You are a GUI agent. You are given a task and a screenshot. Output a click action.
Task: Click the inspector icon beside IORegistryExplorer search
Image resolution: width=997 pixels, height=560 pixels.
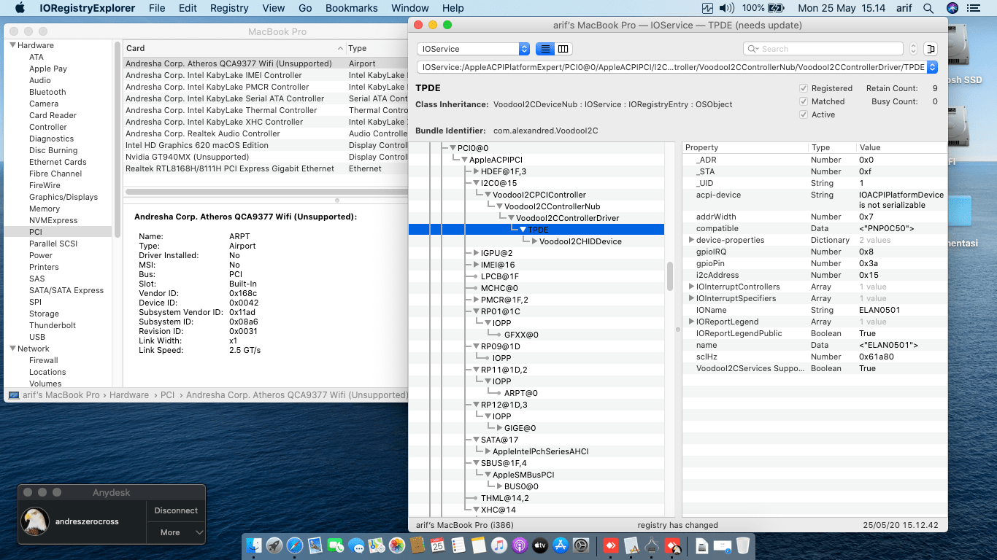coord(931,49)
